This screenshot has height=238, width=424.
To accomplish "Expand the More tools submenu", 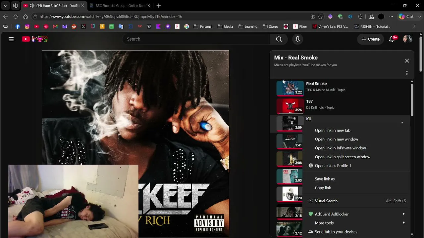I will tap(404, 223).
